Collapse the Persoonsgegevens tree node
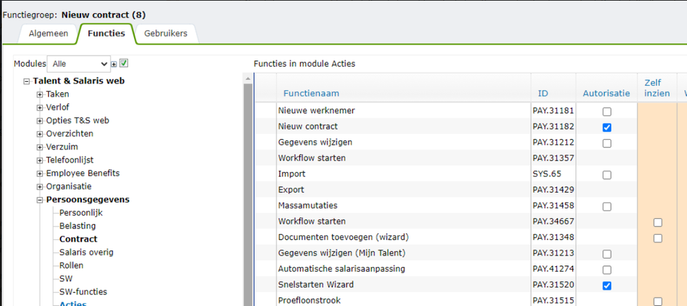The height and width of the screenshot is (306, 687). pyautogui.click(x=40, y=200)
